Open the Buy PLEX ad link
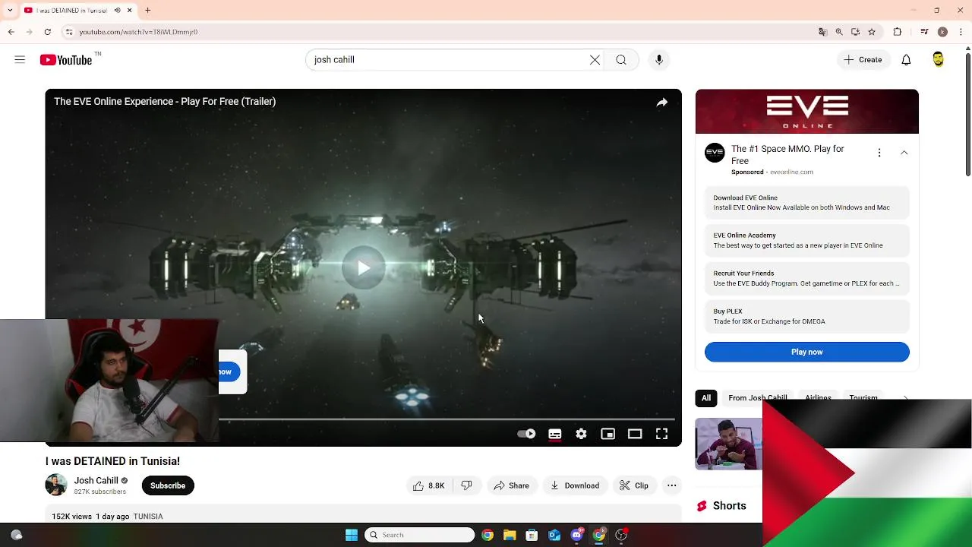 [806, 316]
